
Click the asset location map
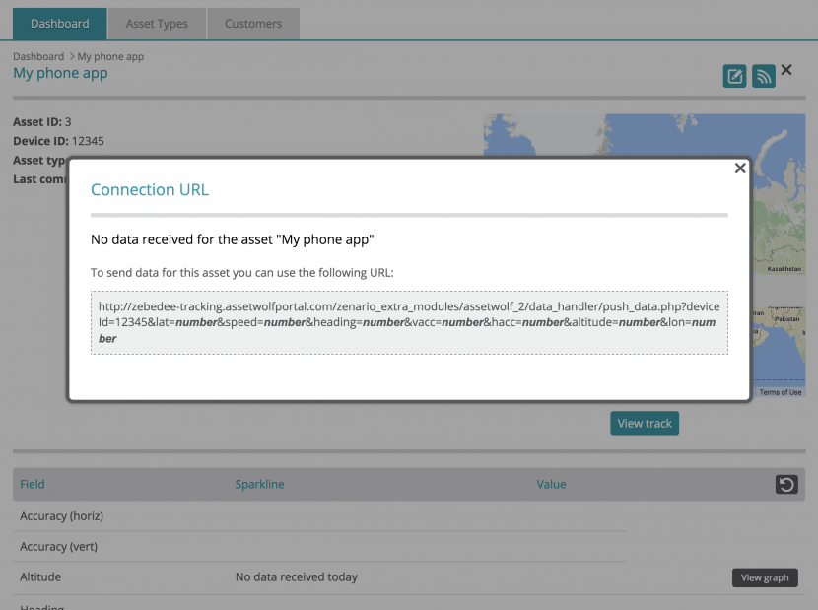[779, 138]
